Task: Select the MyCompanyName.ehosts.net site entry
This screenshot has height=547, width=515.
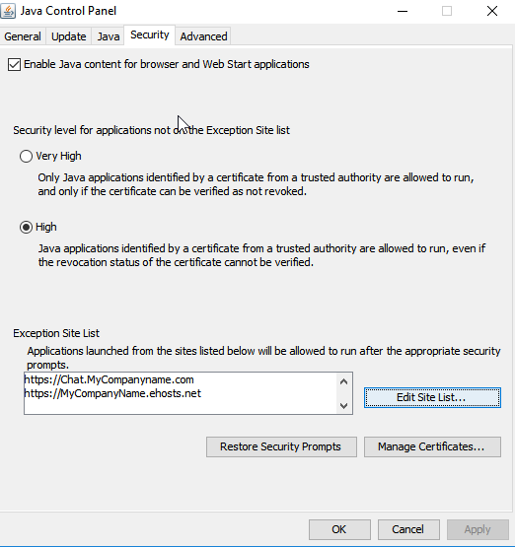Action: pos(112,393)
